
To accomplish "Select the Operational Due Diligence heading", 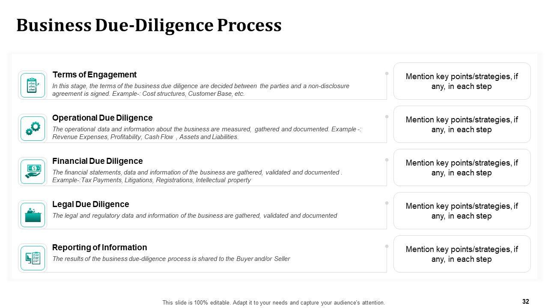I will (102, 118).
